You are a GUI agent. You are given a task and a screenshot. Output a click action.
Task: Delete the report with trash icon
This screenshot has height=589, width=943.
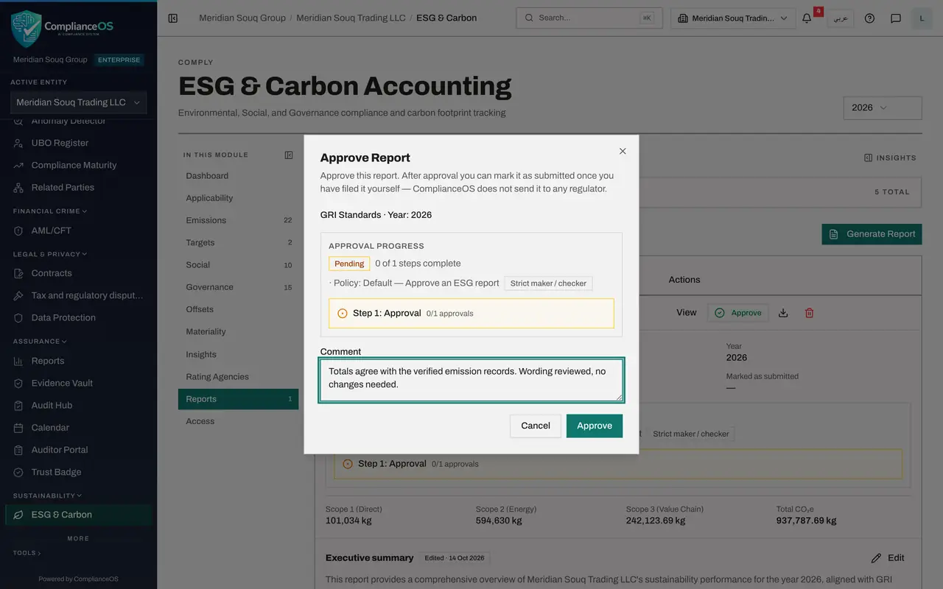click(x=809, y=313)
